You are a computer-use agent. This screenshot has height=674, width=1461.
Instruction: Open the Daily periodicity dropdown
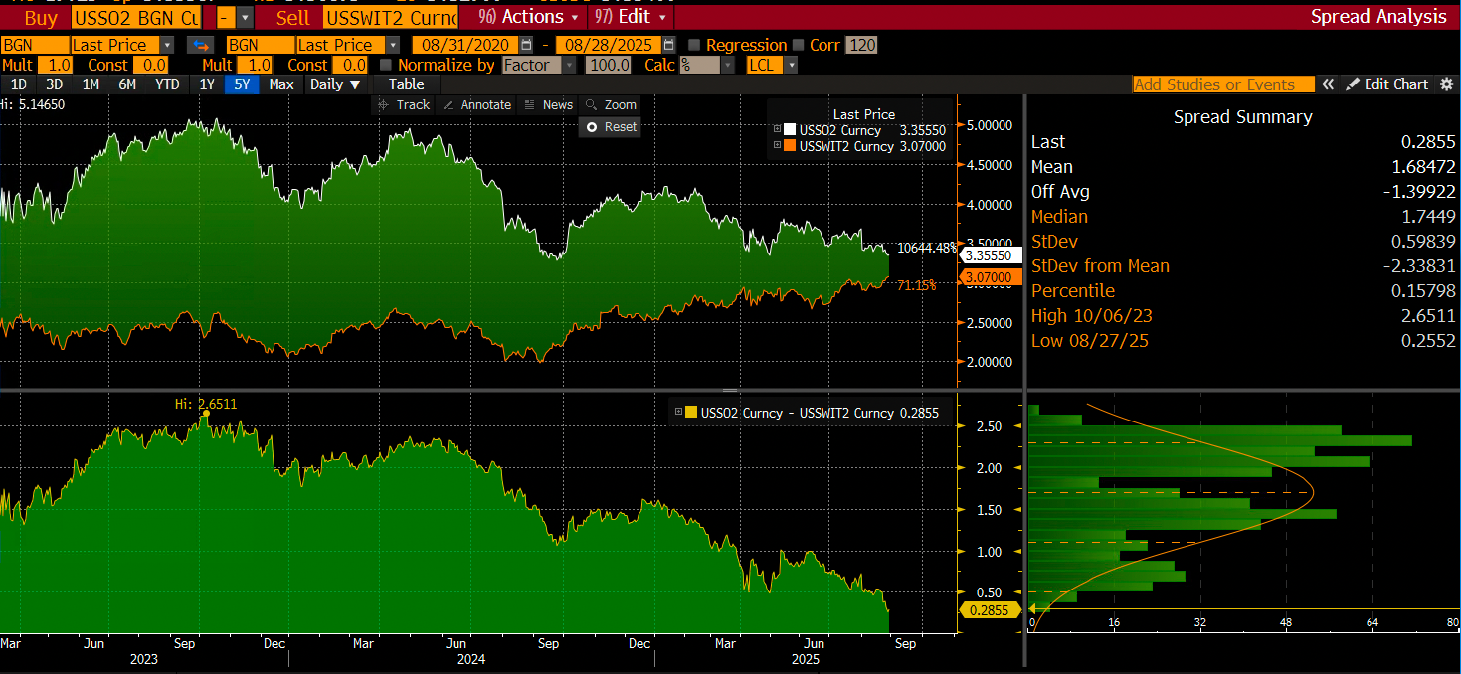(335, 84)
